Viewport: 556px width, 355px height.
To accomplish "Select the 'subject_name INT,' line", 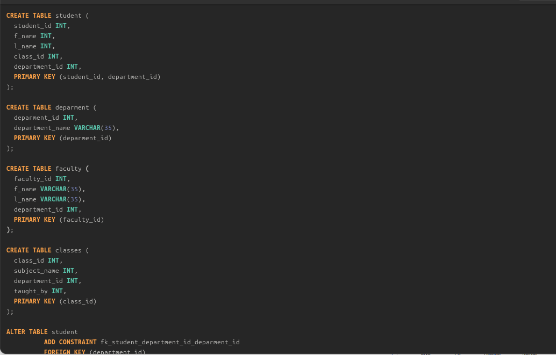I will click(x=46, y=271).
